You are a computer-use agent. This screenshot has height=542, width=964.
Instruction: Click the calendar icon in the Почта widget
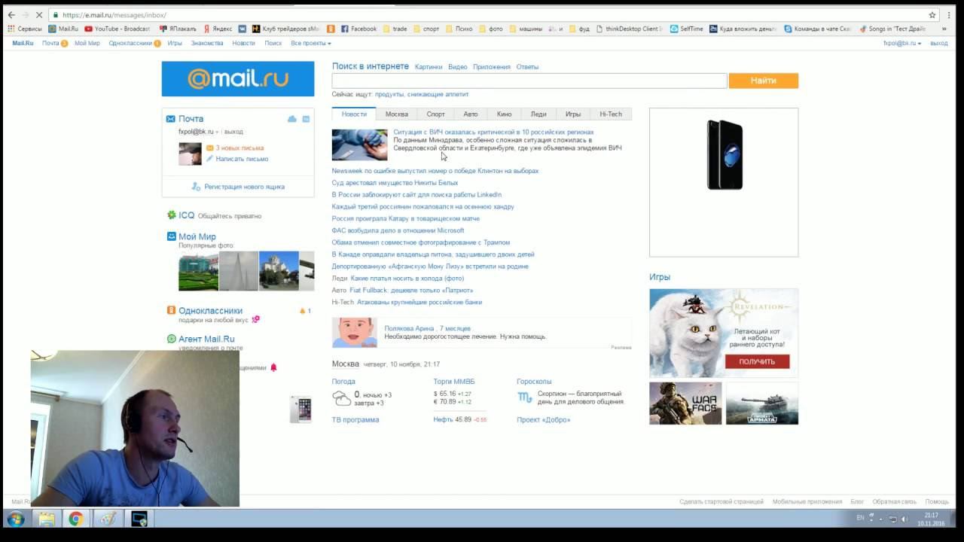(306, 119)
